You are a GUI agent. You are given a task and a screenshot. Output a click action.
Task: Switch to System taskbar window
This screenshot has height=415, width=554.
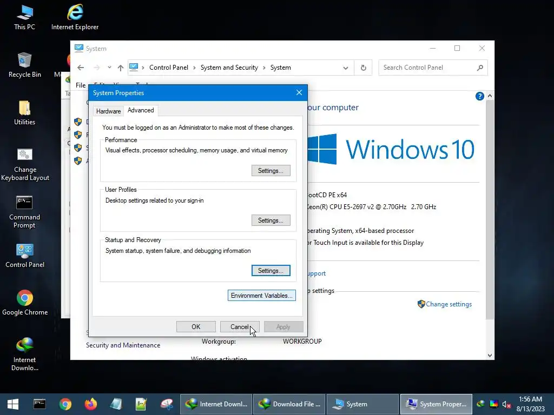click(362, 404)
